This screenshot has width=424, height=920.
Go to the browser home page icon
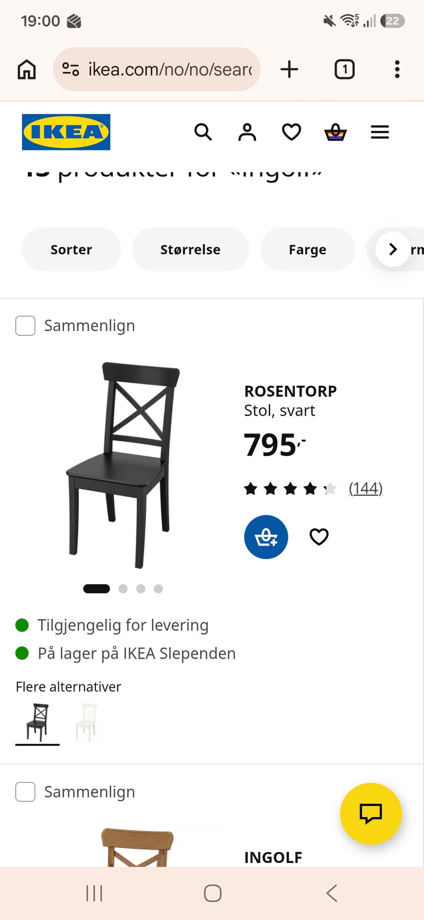(26, 69)
